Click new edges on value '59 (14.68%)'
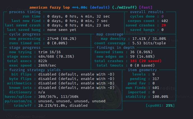 [x=142, y=57]
